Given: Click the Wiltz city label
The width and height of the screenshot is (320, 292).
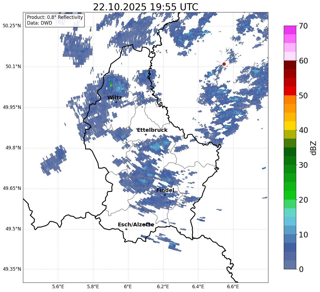Looking at the screenshot, I should click(115, 98).
